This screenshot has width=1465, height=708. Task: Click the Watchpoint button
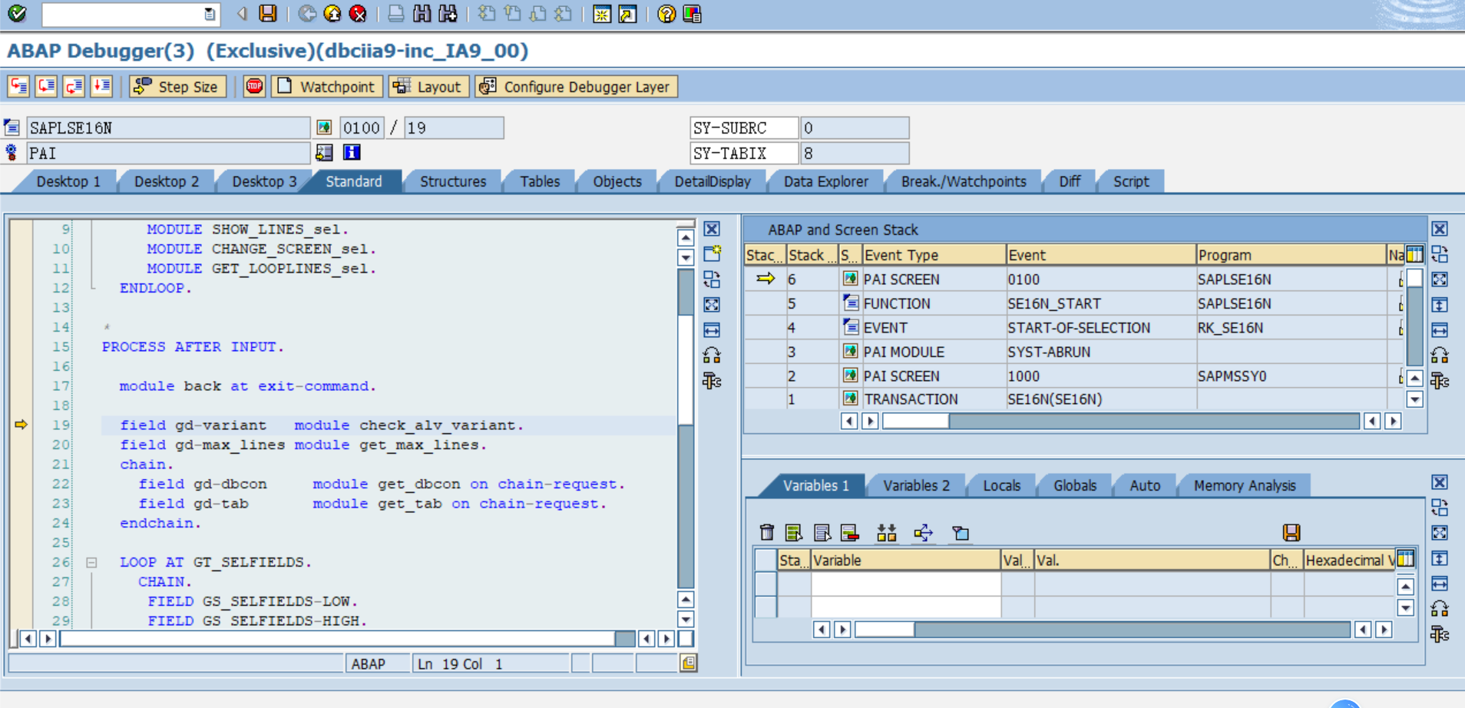coord(326,86)
